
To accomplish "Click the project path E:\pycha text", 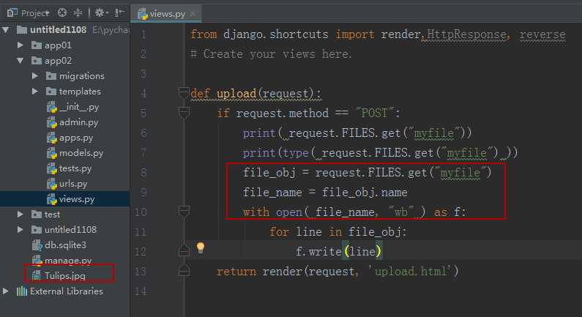I will coord(111,30).
